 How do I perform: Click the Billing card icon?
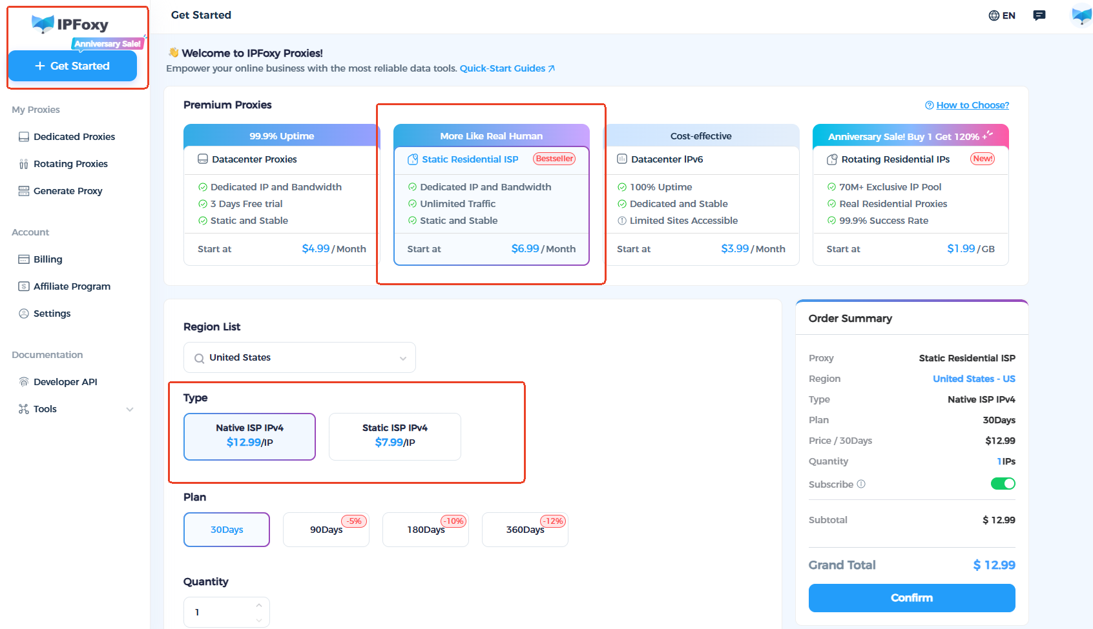24,259
